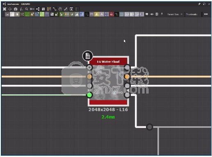
Task: Add the red paint bucket Uniform Color node
Action: (112, 14)
